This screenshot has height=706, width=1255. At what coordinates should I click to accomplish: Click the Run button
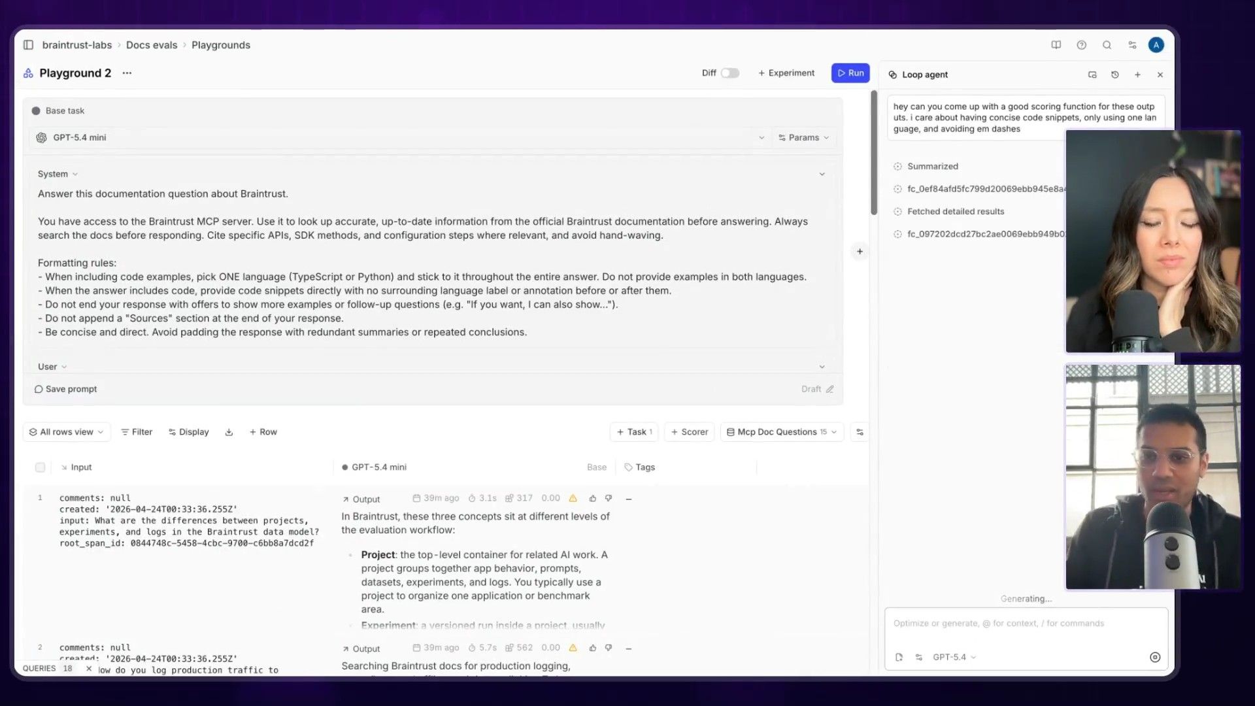tap(850, 73)
